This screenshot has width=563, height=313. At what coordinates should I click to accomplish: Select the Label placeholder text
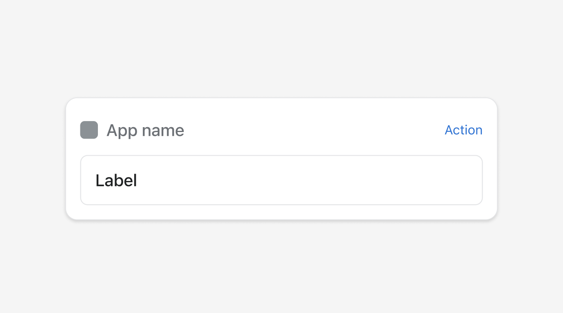pos(116,181)
